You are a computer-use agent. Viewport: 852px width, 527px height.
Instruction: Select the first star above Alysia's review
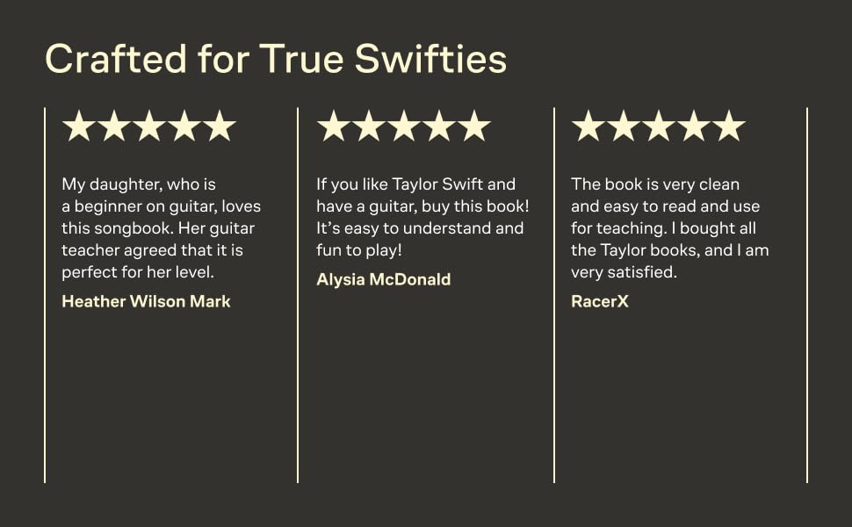(334, 126)
